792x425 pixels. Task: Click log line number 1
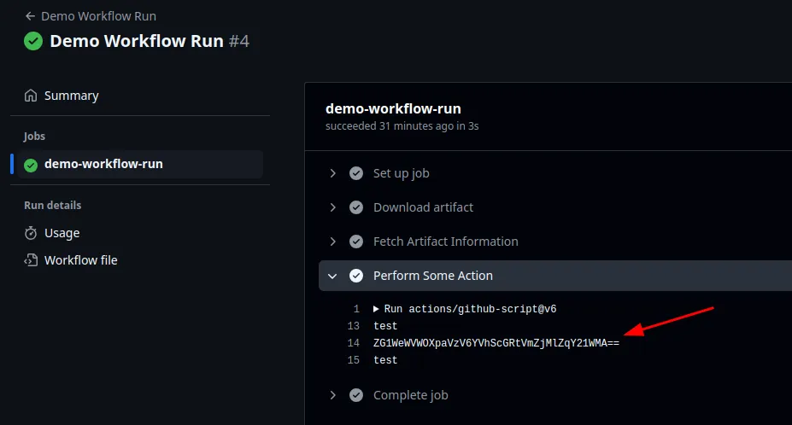[356, 309]
